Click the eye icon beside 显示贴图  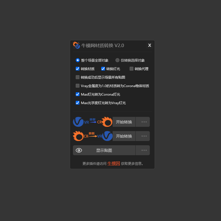(x=79, y=150)
